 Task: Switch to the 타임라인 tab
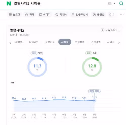tap(34, 42)
